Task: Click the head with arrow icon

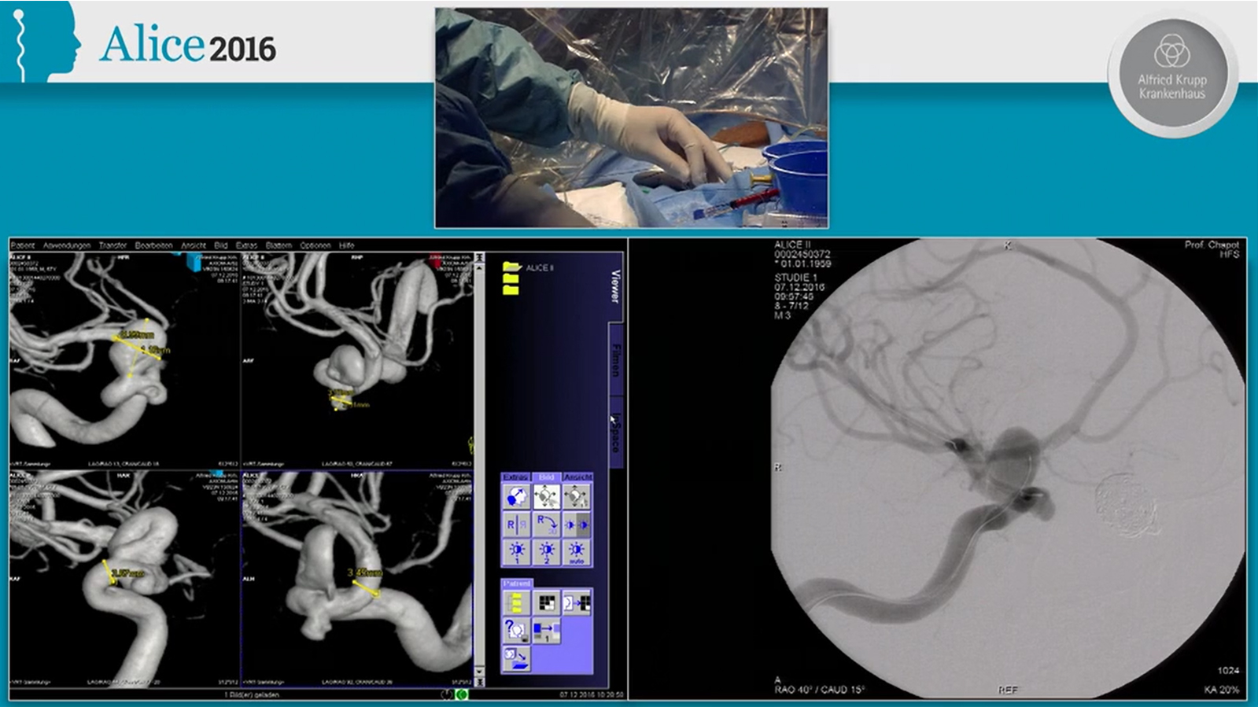Action: [x=516, y=497]
